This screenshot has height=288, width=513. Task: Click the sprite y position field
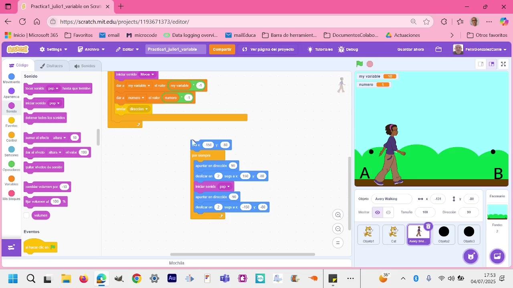pos(472,199)
